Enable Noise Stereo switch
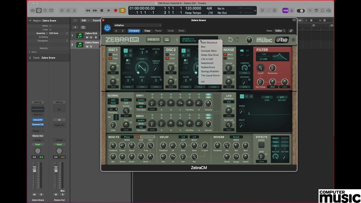 [x=225, y=58]
